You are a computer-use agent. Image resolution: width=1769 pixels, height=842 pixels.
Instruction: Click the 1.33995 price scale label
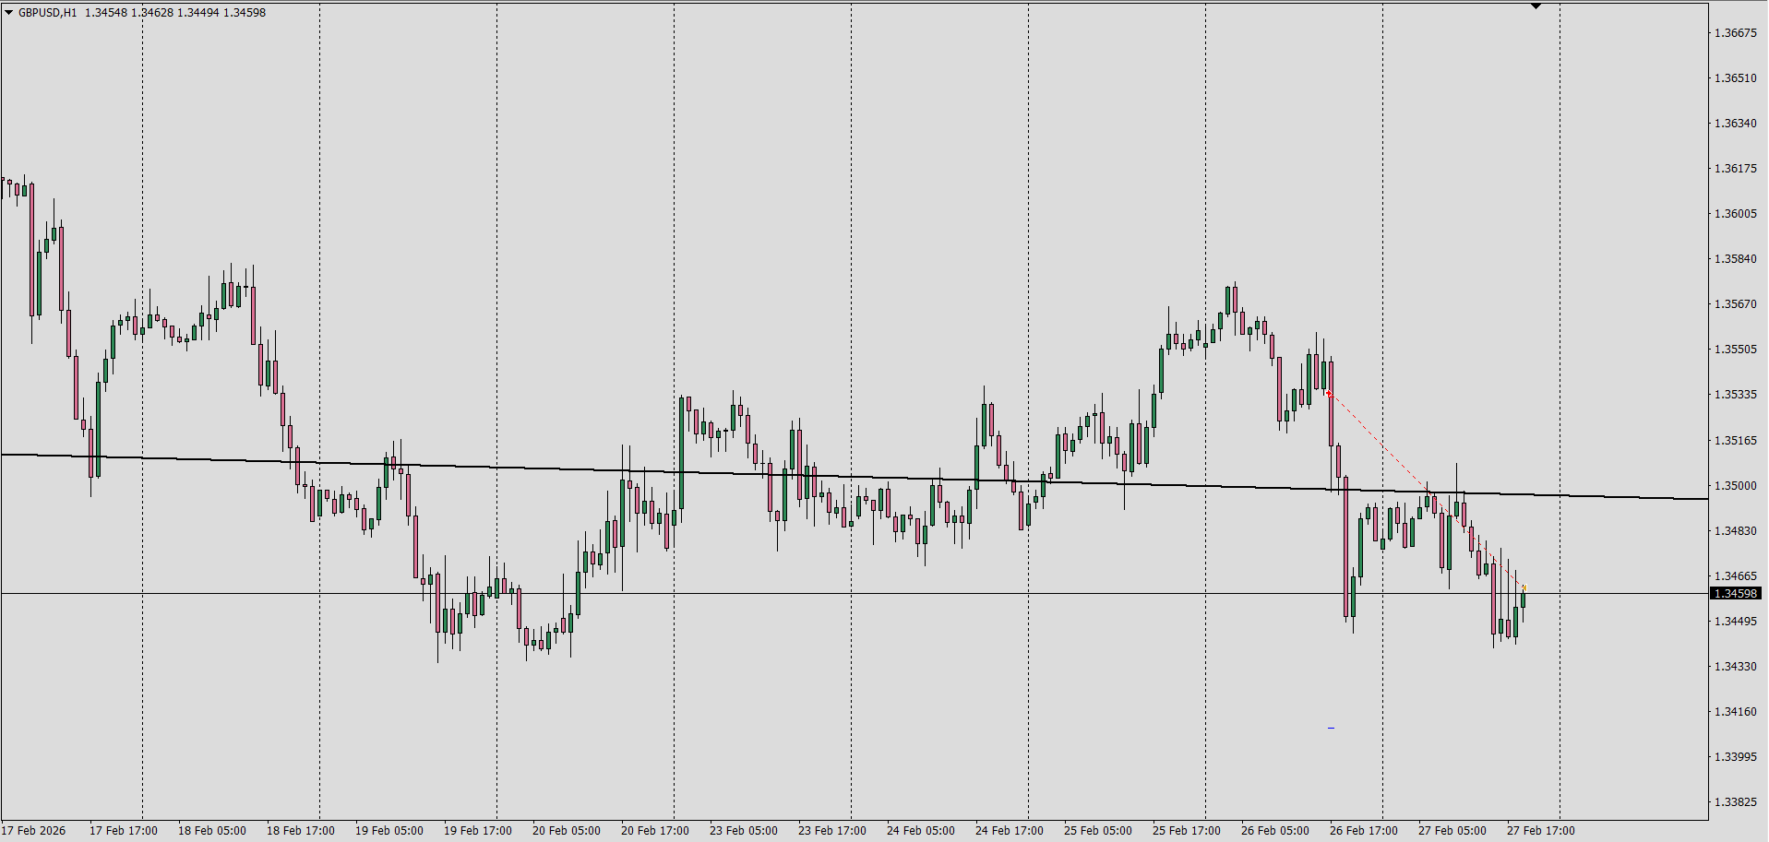(1736, 757)
